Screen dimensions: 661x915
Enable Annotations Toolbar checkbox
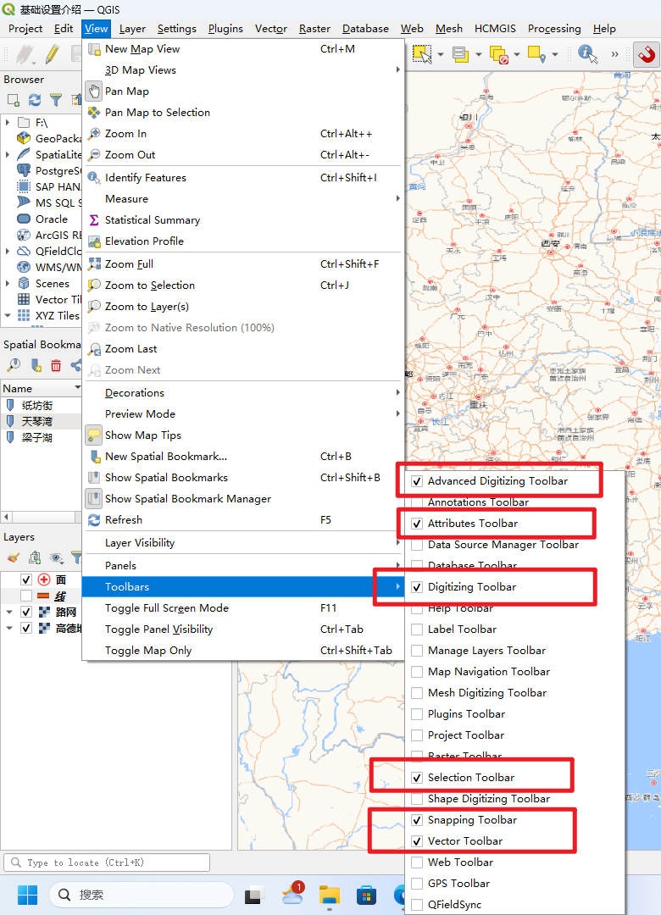click(417, 502)
